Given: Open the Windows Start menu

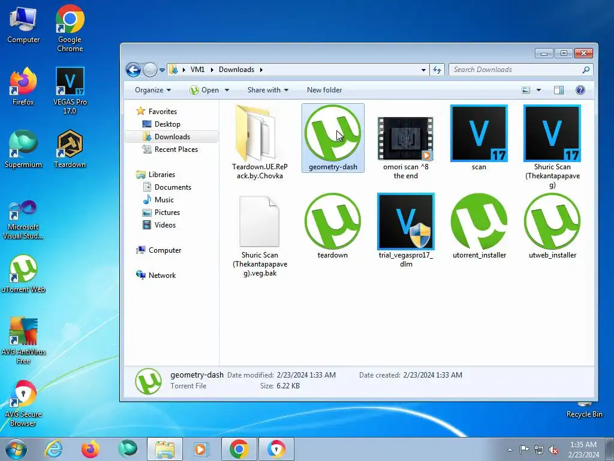Looking at the screenshot, I should (x=15, y=449).
